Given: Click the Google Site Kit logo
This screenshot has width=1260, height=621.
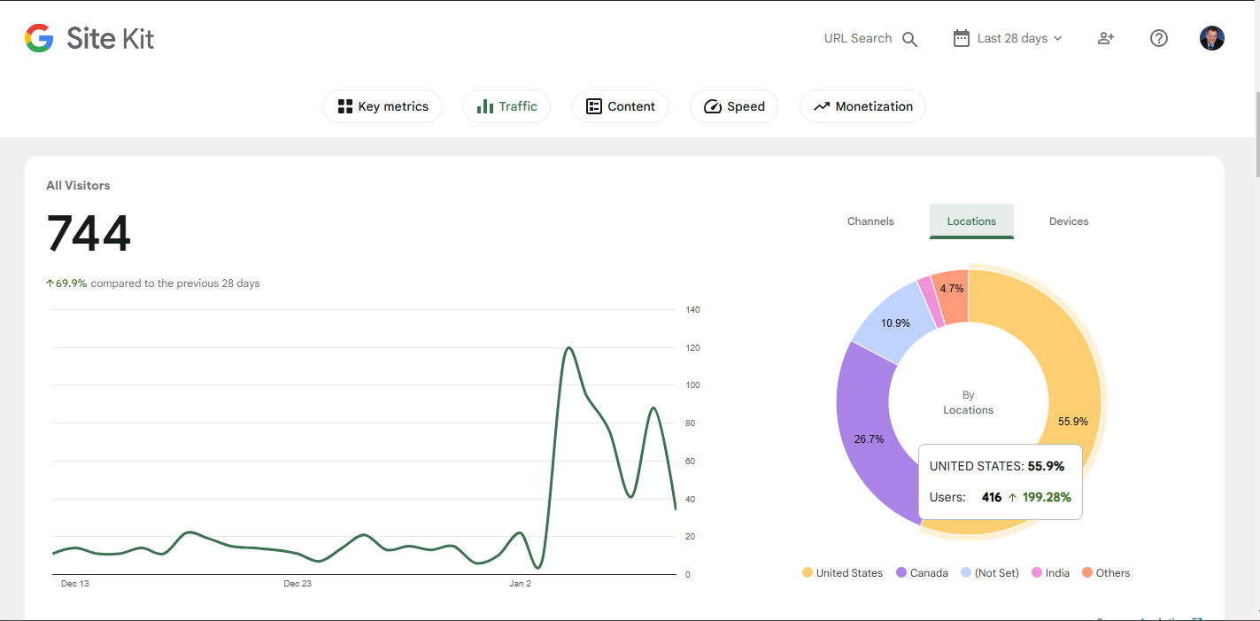Looking at the screenshot, I should coord(89,37).
